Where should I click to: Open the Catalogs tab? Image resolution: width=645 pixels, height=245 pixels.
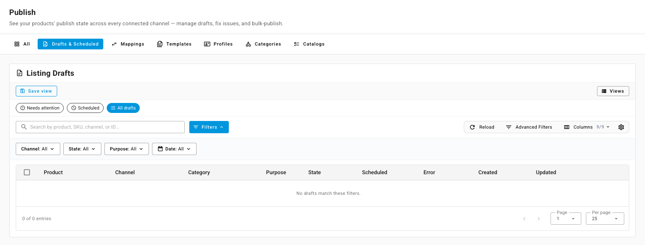[x=309, y=44]
